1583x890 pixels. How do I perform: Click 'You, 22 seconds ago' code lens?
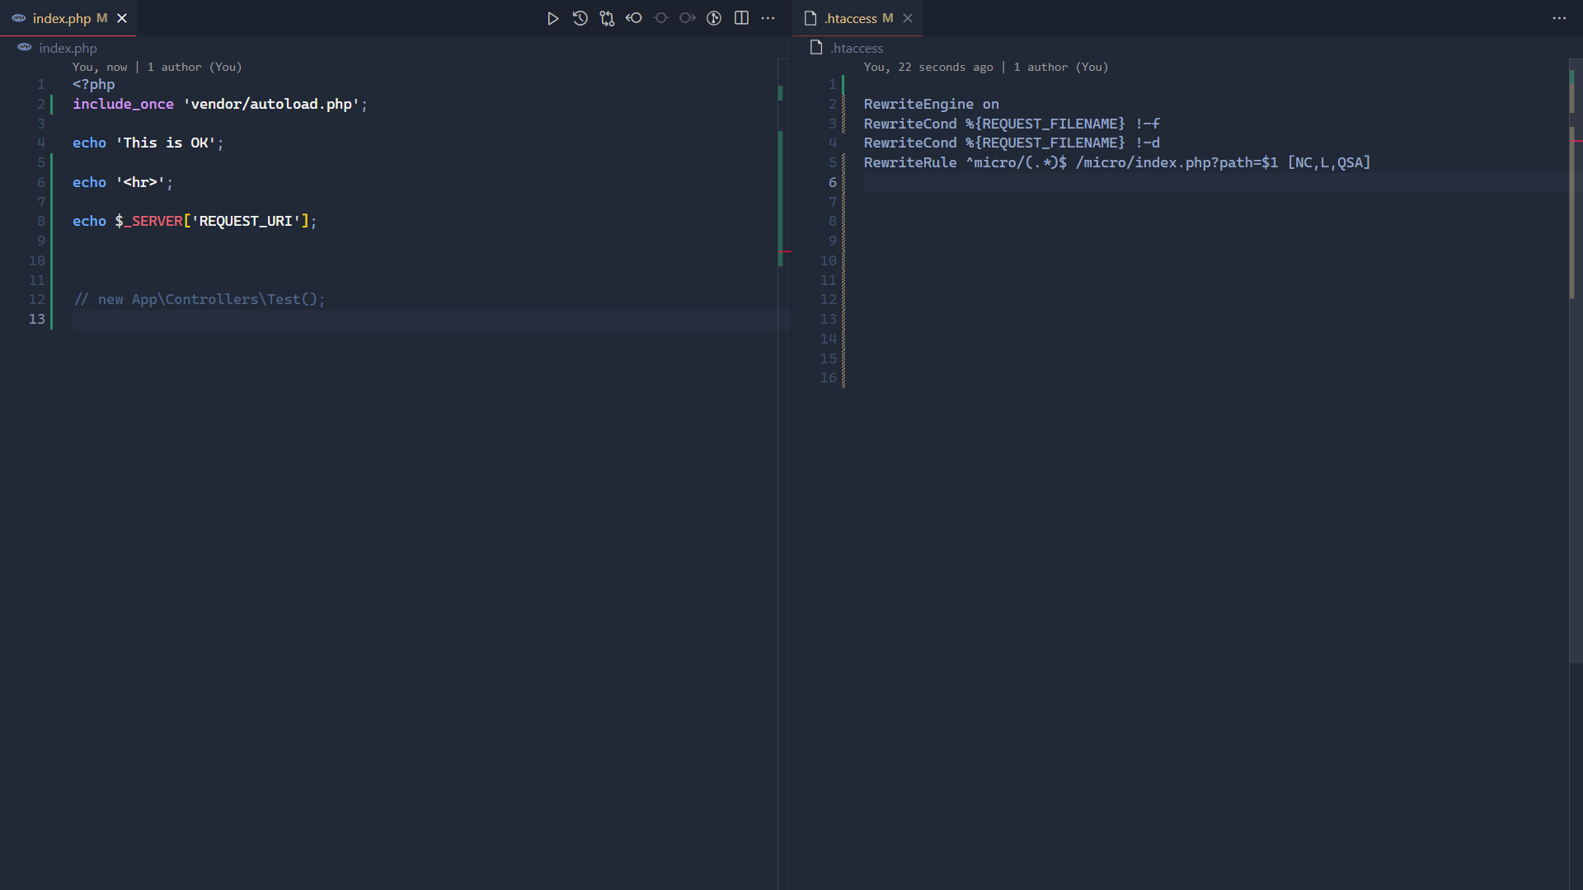928,67
